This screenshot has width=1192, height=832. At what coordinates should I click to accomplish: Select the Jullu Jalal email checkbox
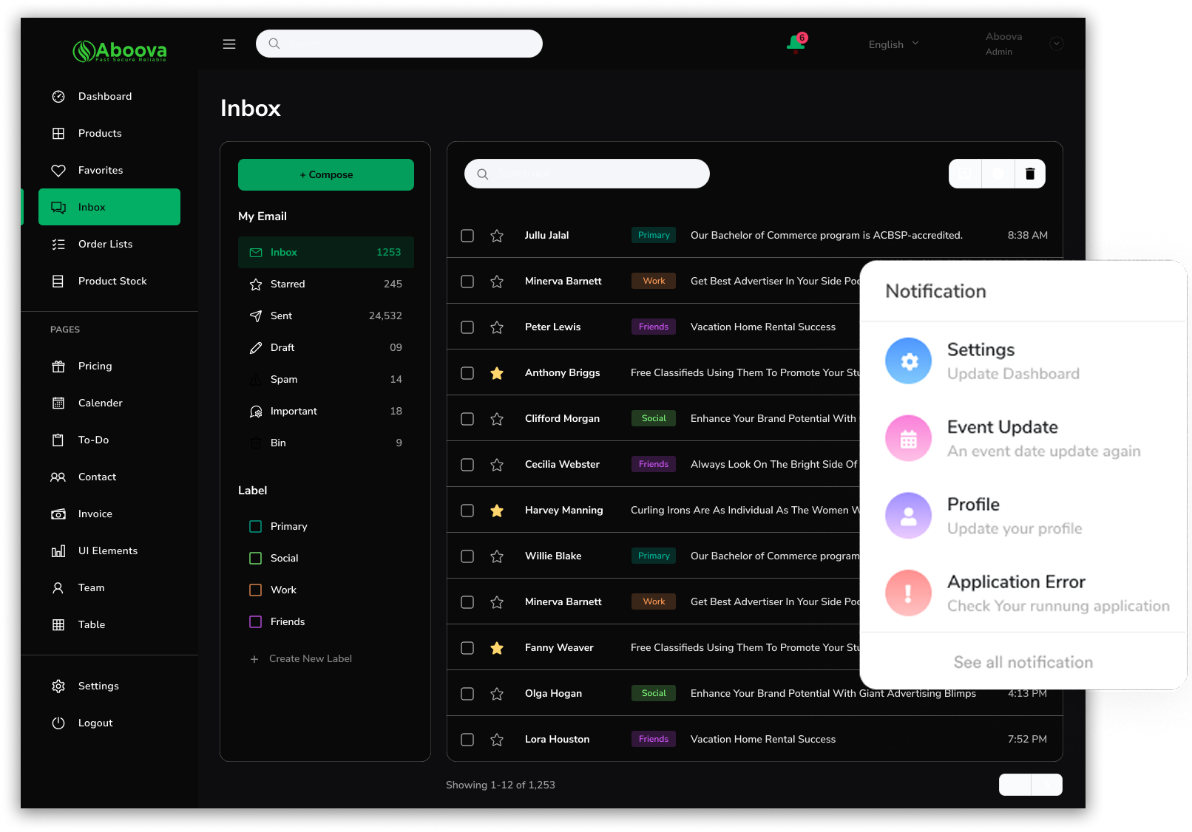[467, 235]
